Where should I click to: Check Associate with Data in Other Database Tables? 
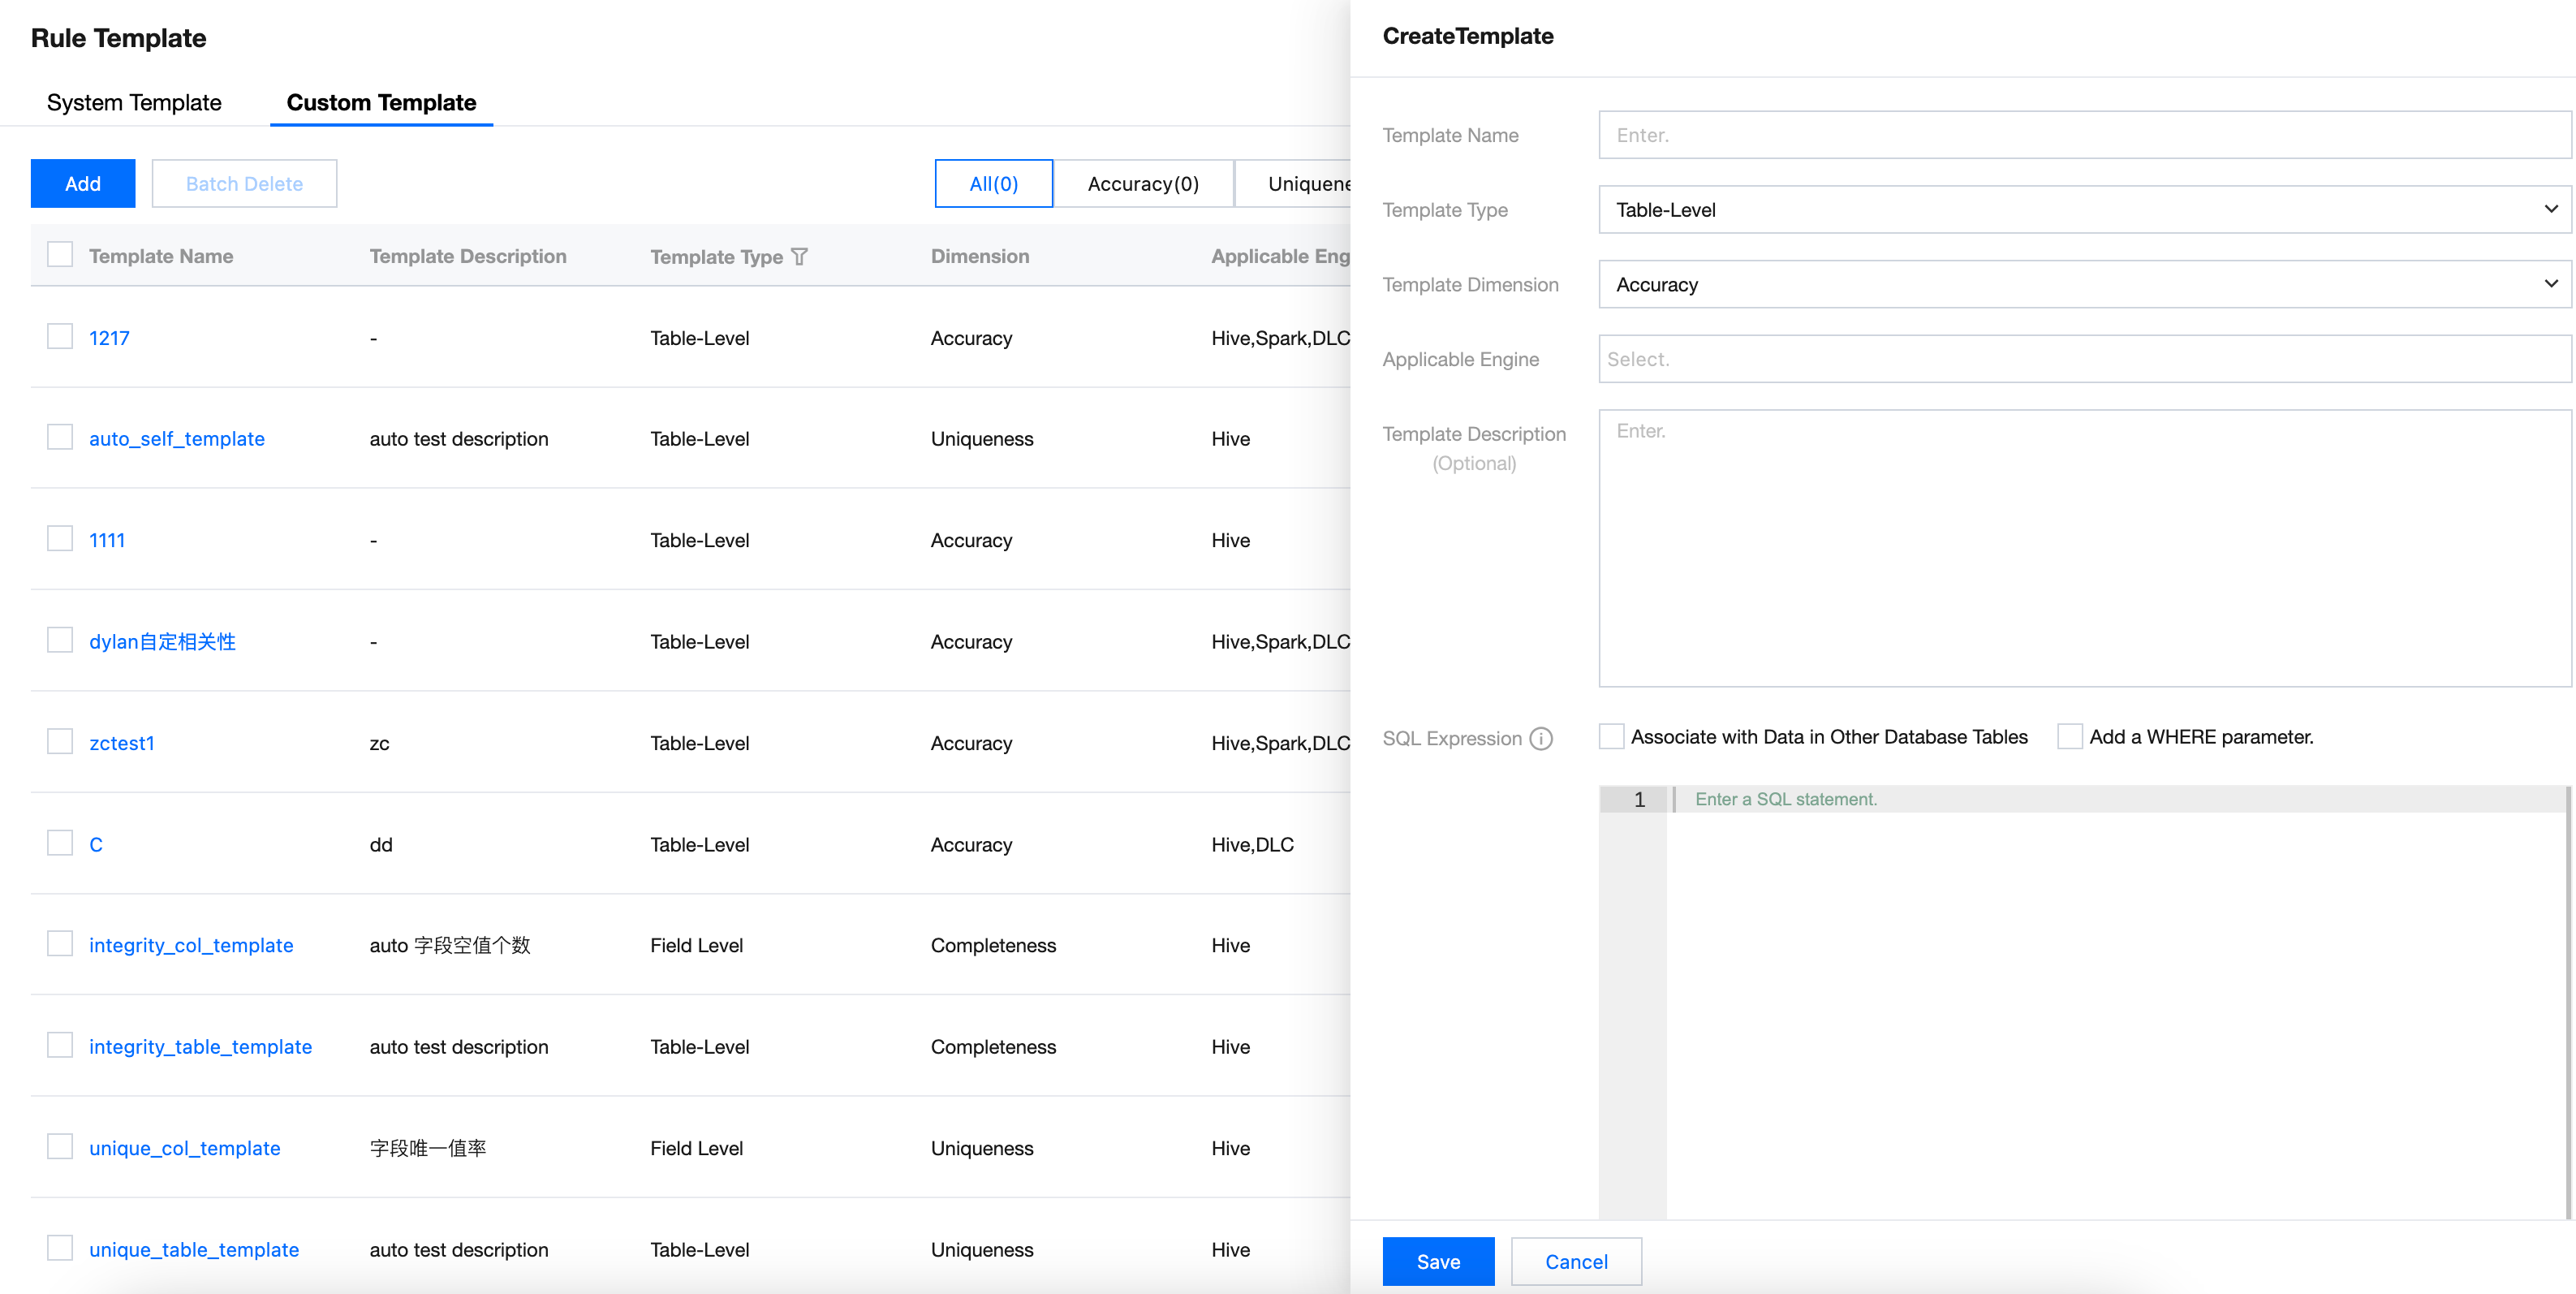coord(1611,736)
